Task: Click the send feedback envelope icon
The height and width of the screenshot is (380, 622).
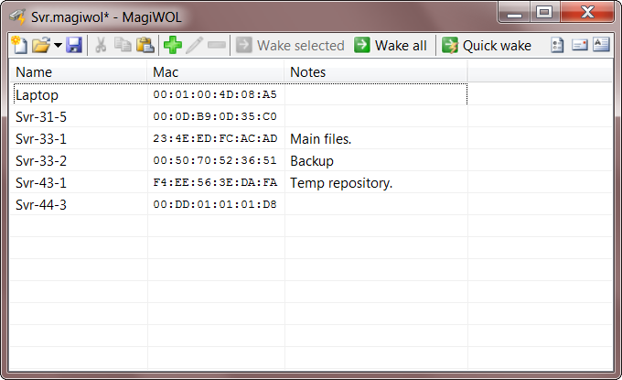Action: pyautogui.click(x=579, y=45)
